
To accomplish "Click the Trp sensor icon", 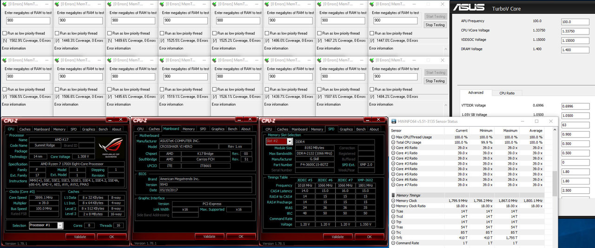I will (x=393, y=222).
